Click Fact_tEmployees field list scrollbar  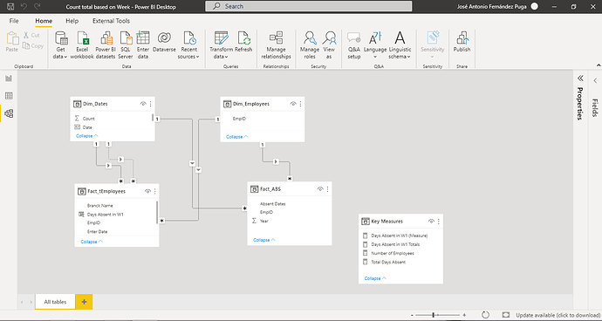tap(157, 212)
